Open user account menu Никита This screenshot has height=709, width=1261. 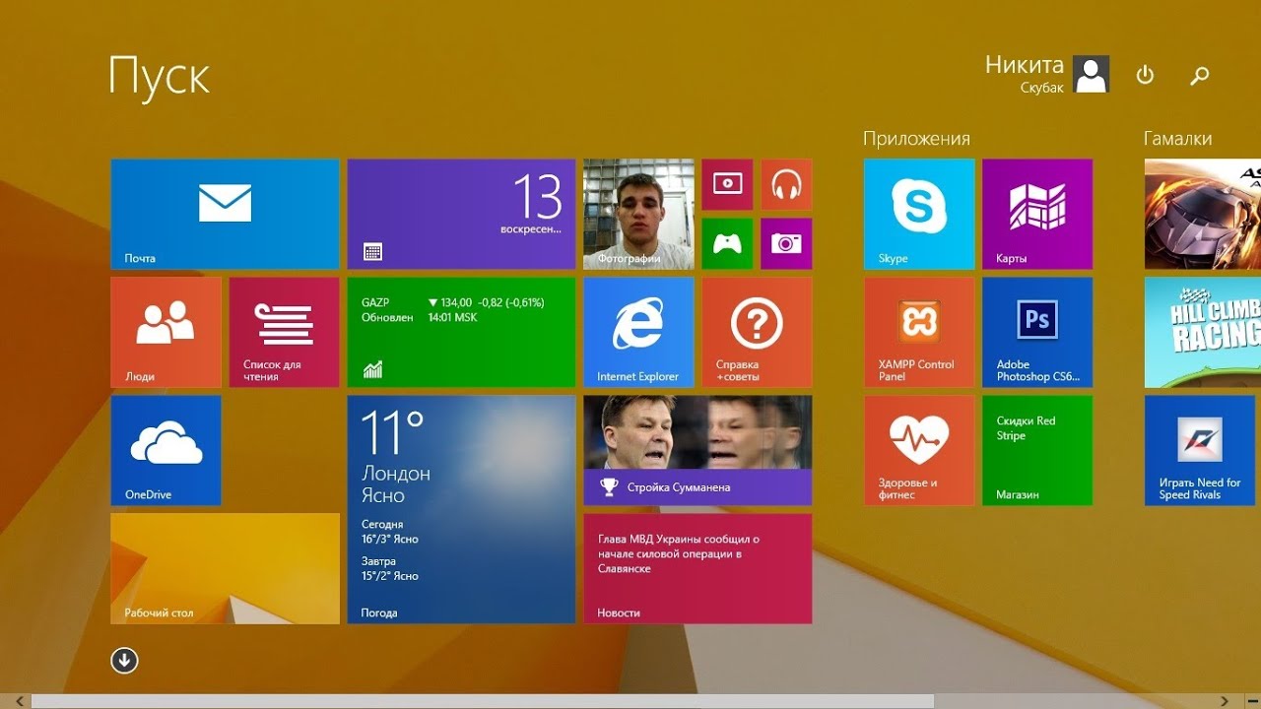[x=1047, y=74]
